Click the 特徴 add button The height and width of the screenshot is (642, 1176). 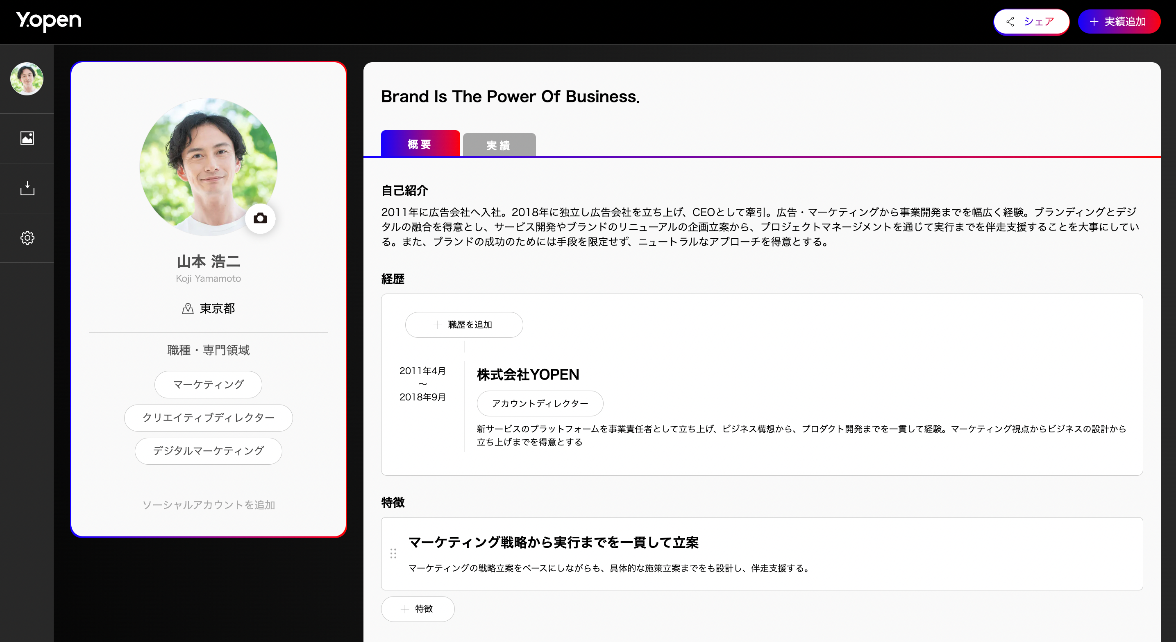click(x=417, y=609)
